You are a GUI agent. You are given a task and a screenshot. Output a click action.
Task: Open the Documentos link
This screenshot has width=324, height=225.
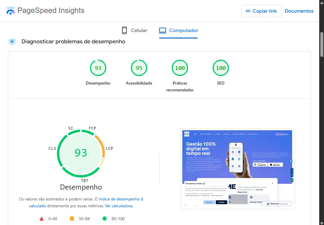299,11
